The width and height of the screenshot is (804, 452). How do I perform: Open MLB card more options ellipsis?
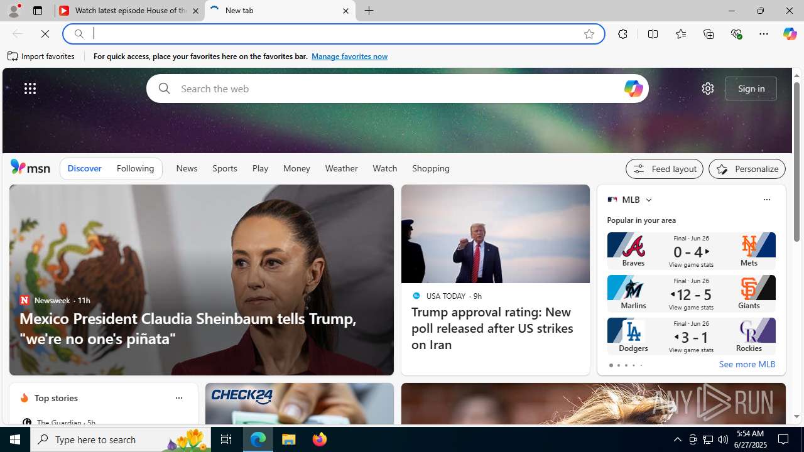[x=766, y=200]
